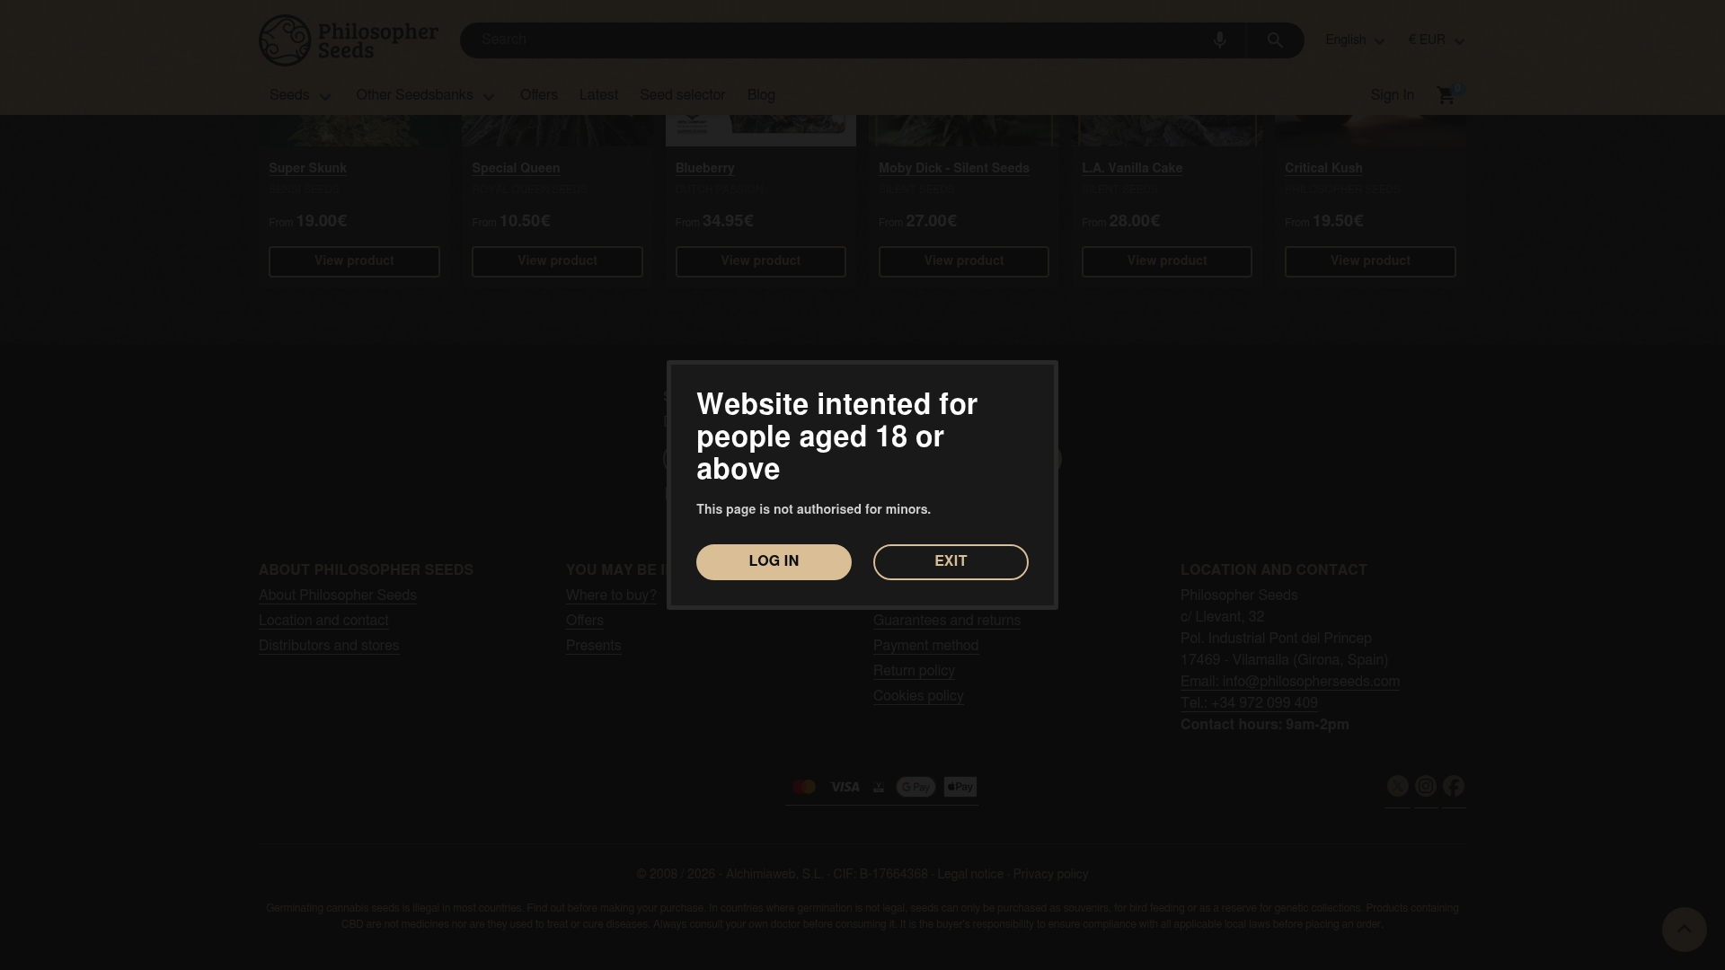Screen dimensions: 1725x970
Task: View product for Special Queen
Action: 557,261
